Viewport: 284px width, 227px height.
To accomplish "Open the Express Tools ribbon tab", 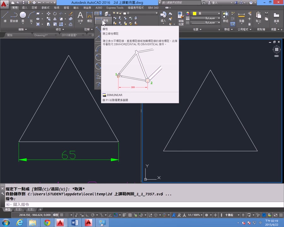I will click(115, 8).
